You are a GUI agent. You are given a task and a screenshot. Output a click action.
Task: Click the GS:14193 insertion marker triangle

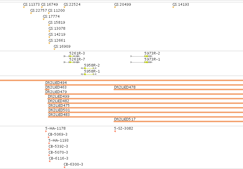click(173, 7)
